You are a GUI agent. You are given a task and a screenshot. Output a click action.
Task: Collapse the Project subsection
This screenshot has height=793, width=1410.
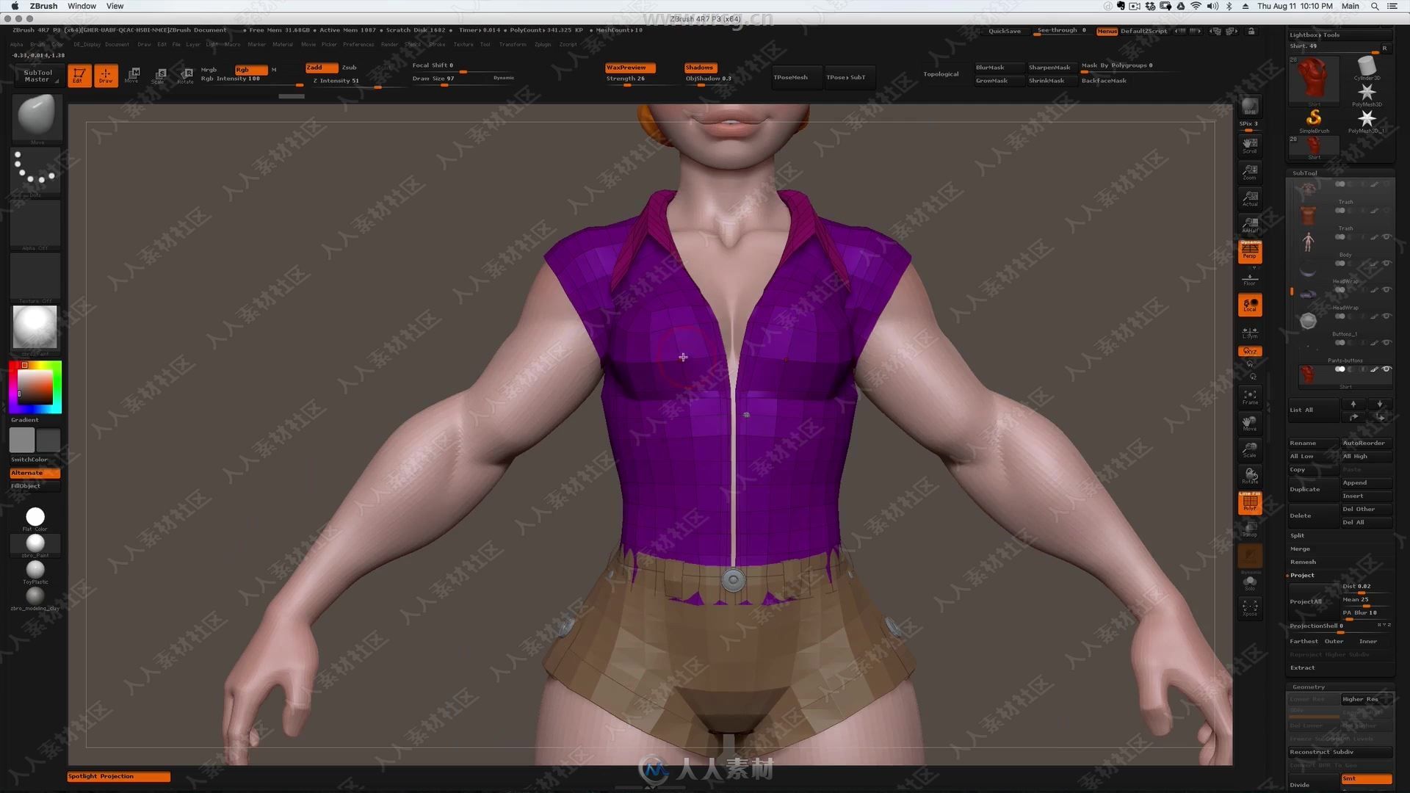coord(1302,575)
